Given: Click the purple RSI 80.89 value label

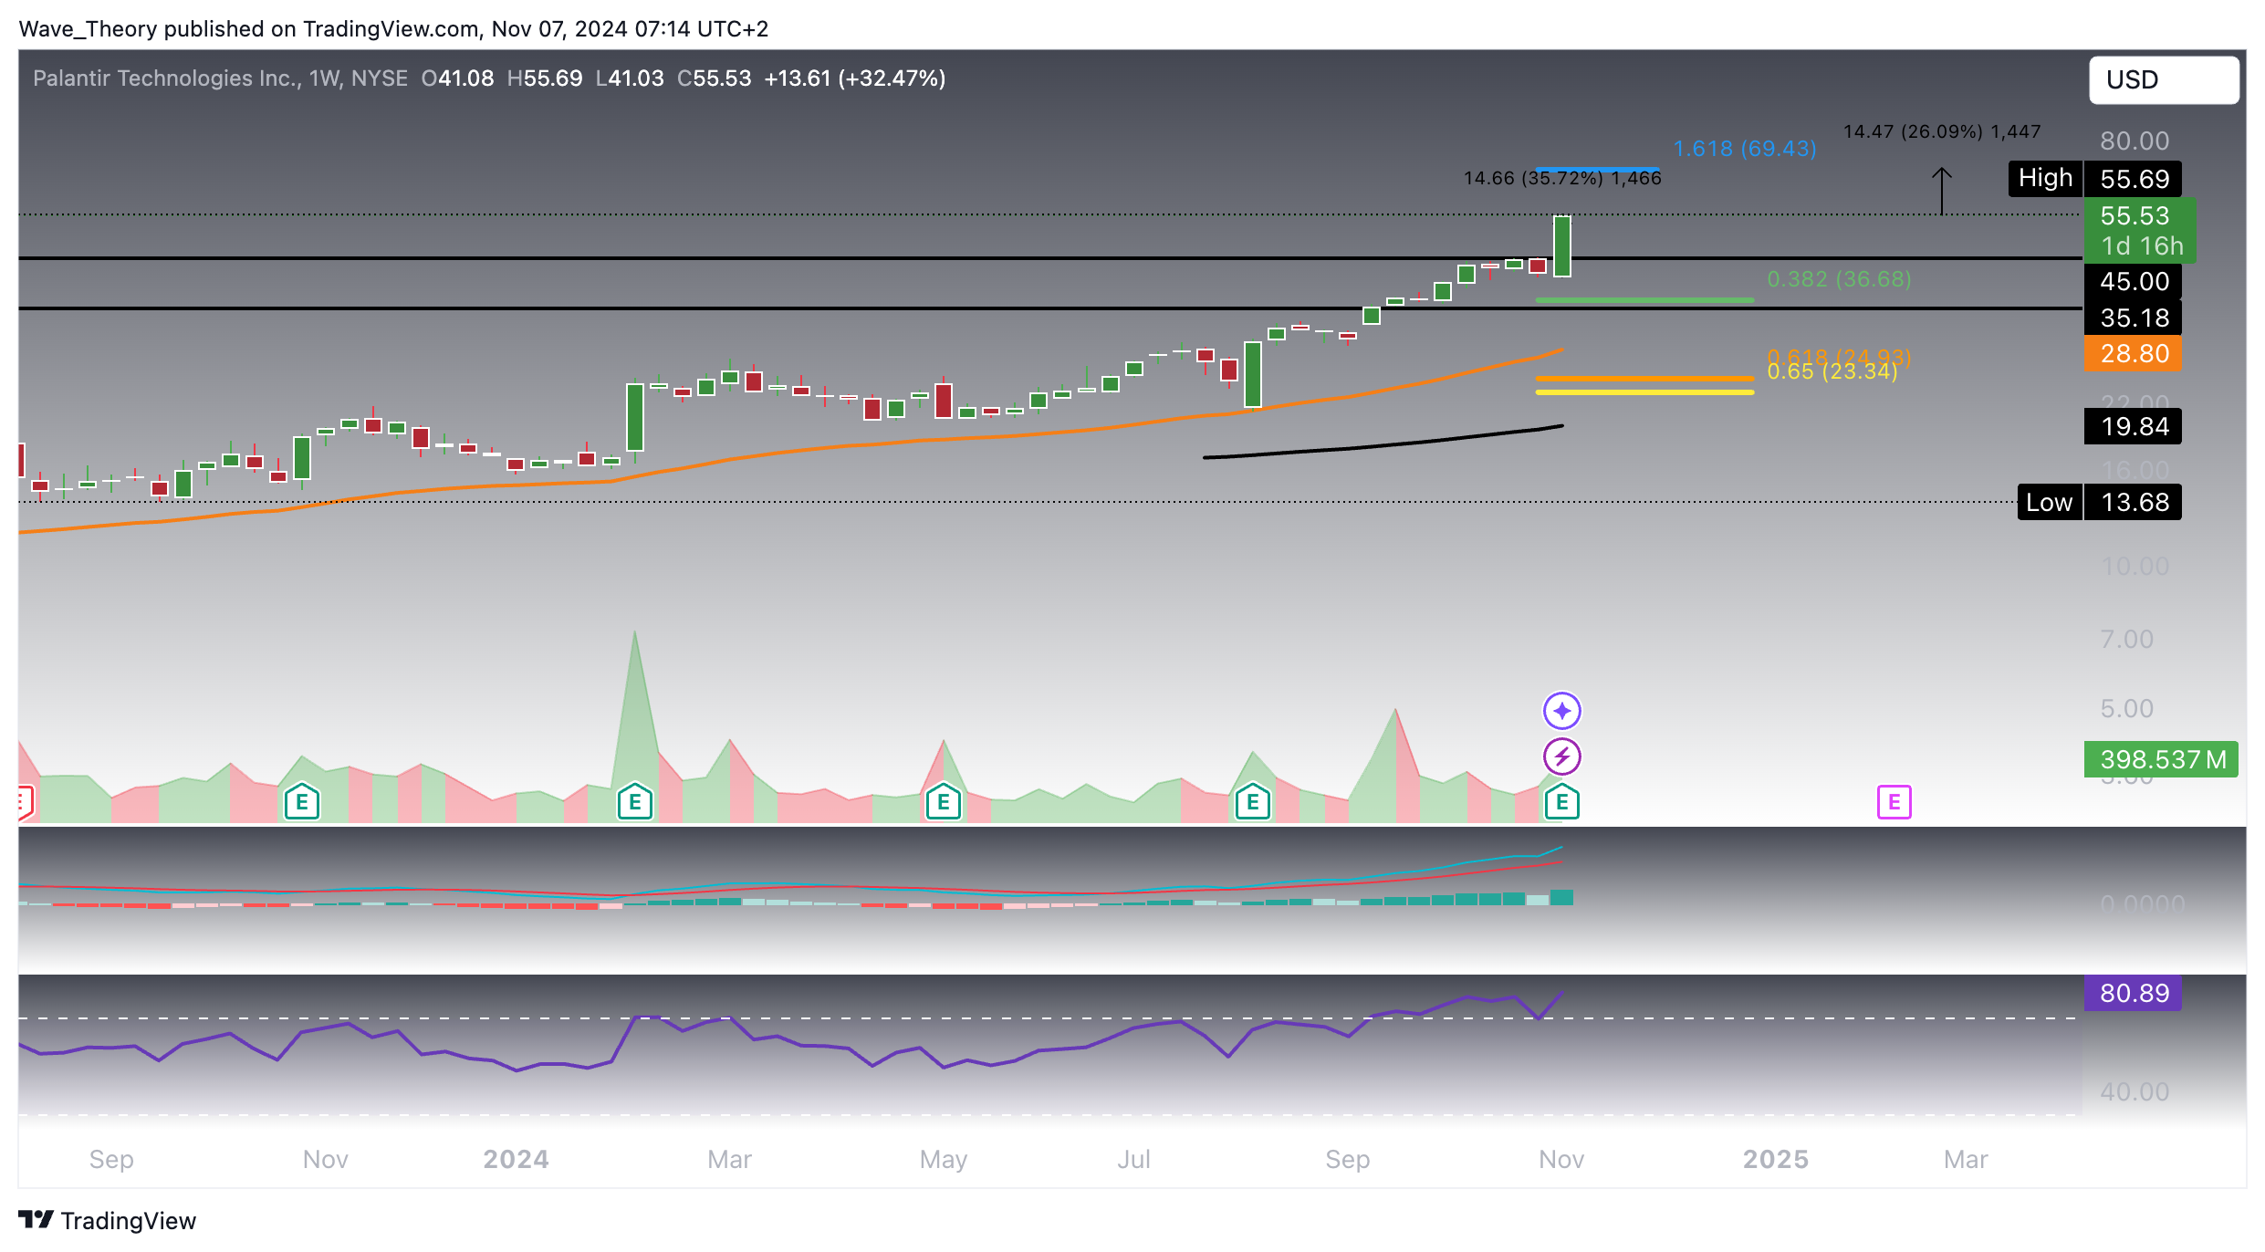Looking at the screenshot, I should coord(2133,993).
